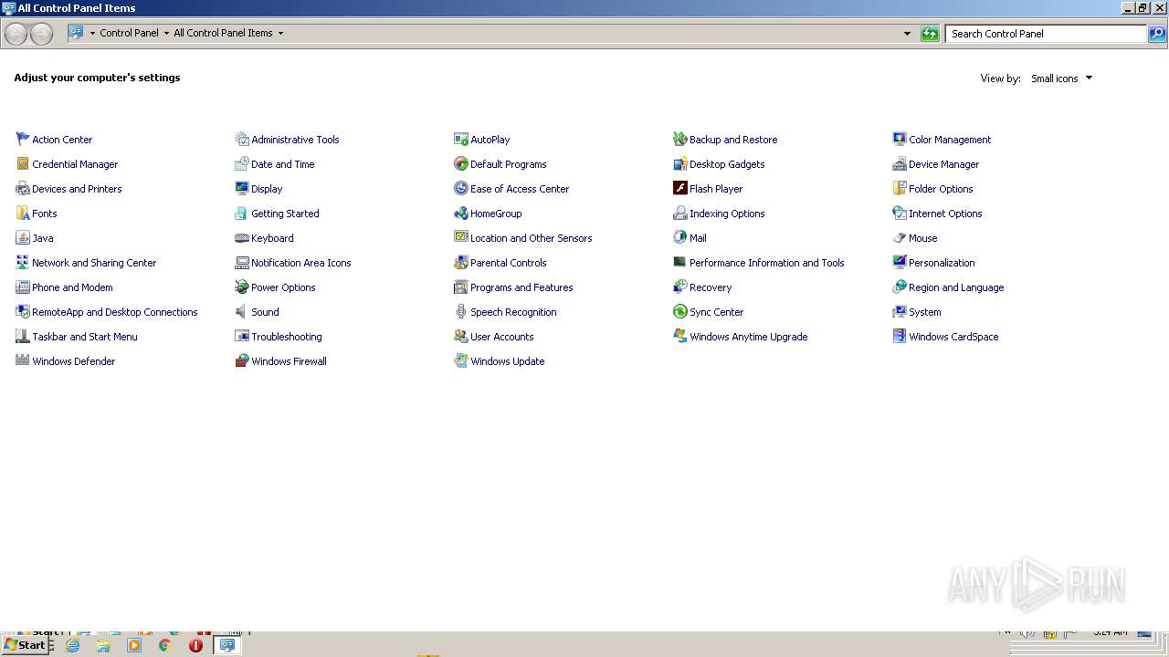Open User Accounts link

click(x=501, y=337)
